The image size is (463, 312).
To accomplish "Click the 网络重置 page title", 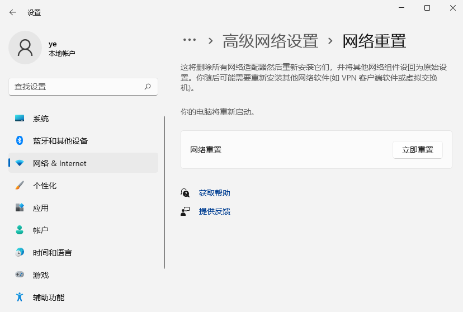I will click(x=374, y=41).
